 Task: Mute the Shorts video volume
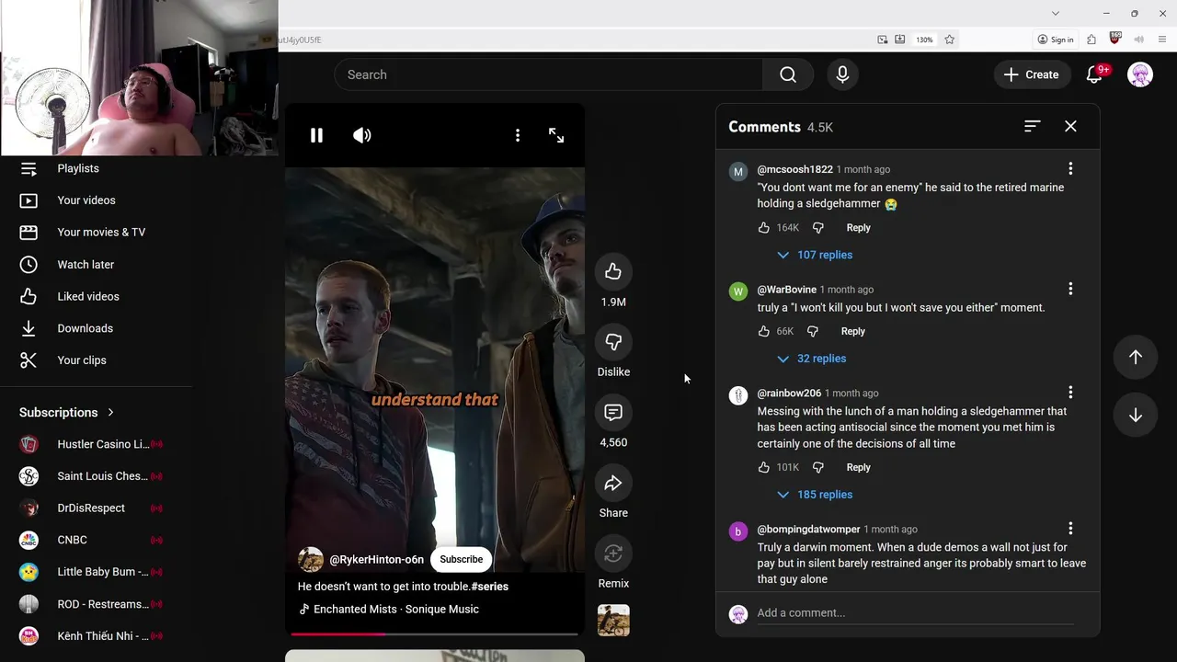pos(362,135)
